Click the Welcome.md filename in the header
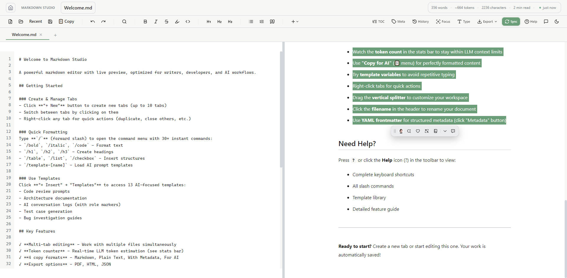567x278 pixels. (x=78, y=8)
